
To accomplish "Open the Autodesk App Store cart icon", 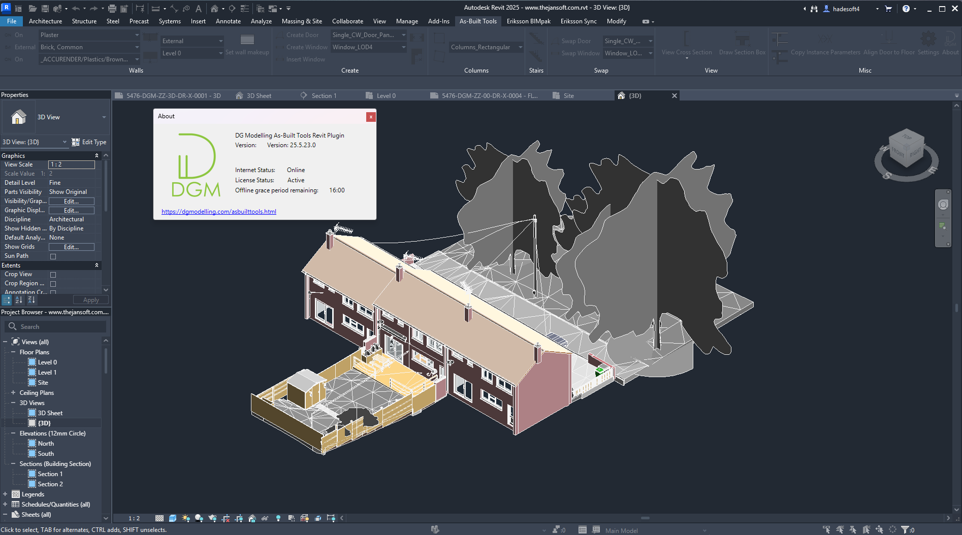I will 888,9.
